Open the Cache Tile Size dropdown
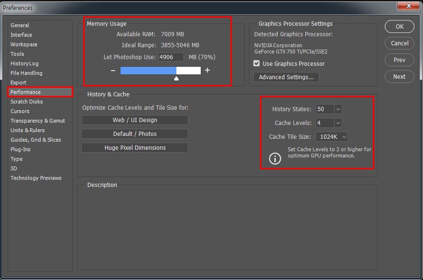The image size is (423, 280). [332, 137]
